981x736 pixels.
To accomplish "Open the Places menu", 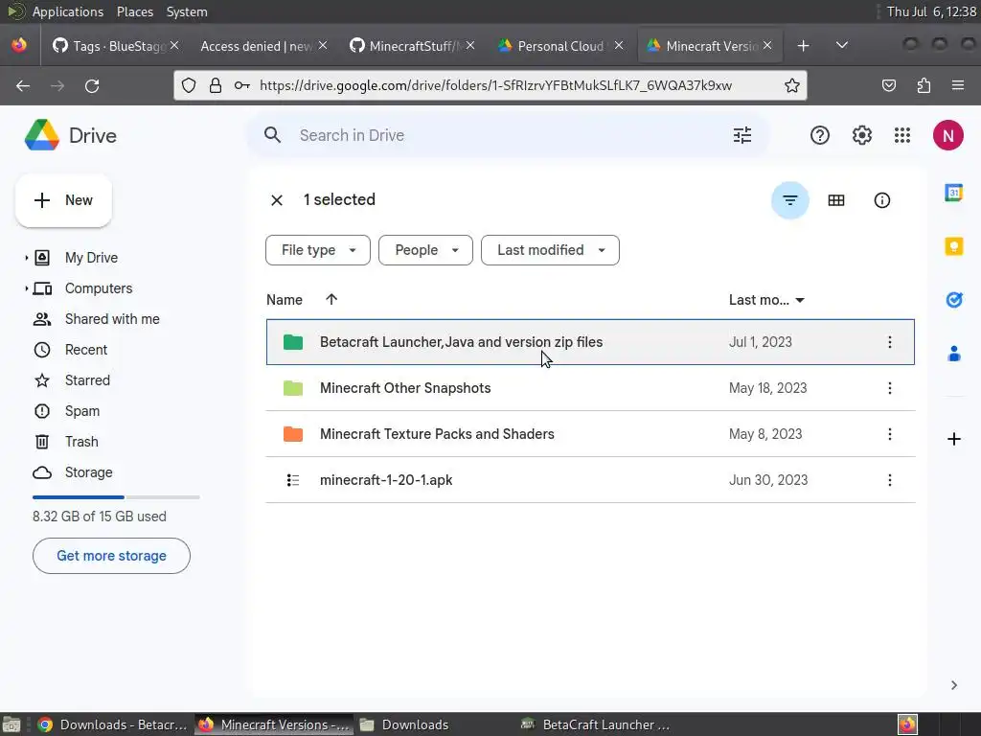I will pyautogui.click(x=134, y=11).
